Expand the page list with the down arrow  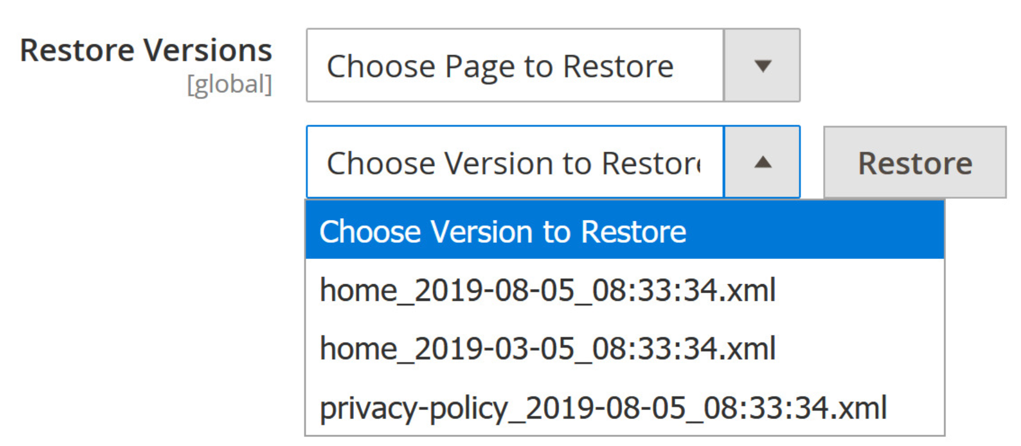(x=762, y=65)
